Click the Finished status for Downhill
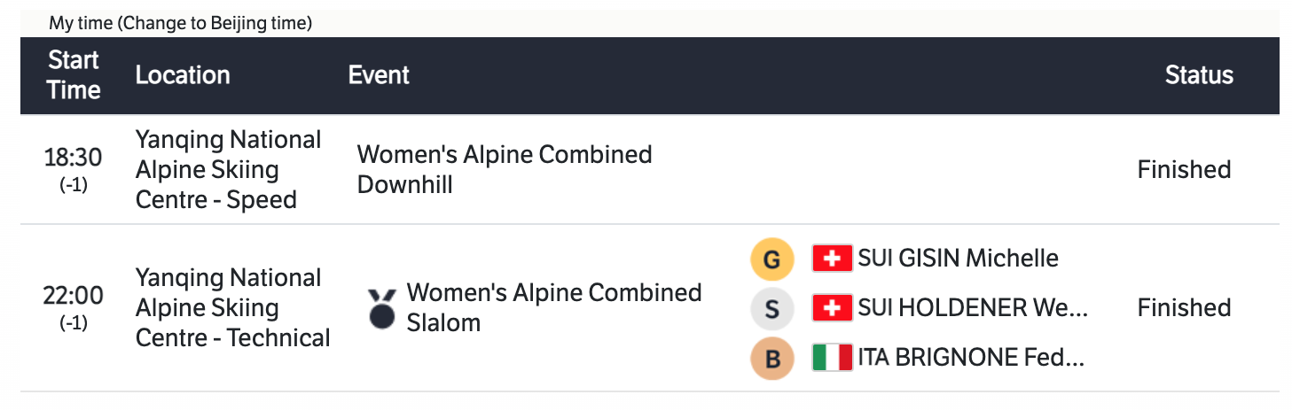The width and height of the screenshot is (1292, 410). coord(1184,169)
